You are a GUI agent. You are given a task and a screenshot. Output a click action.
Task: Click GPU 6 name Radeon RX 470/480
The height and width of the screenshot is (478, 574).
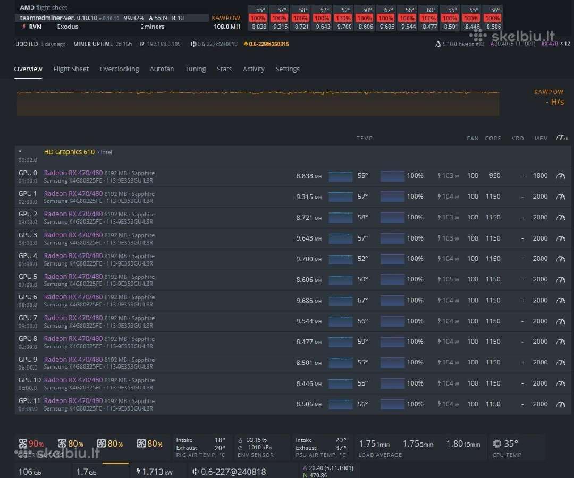pyautogui.click(x=73, y=297)
